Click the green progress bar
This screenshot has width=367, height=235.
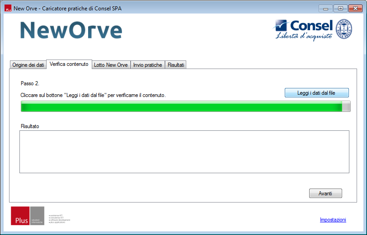coord(186,106)
